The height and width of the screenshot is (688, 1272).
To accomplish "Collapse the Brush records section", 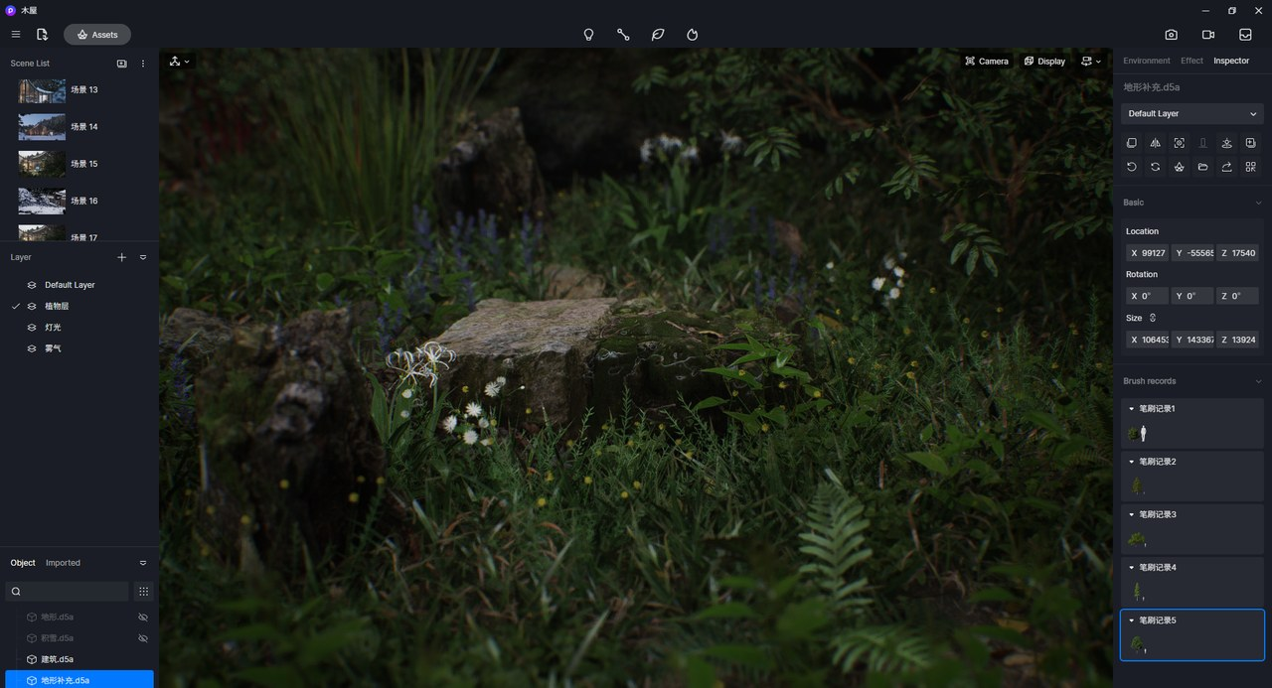I will 1258,381.
